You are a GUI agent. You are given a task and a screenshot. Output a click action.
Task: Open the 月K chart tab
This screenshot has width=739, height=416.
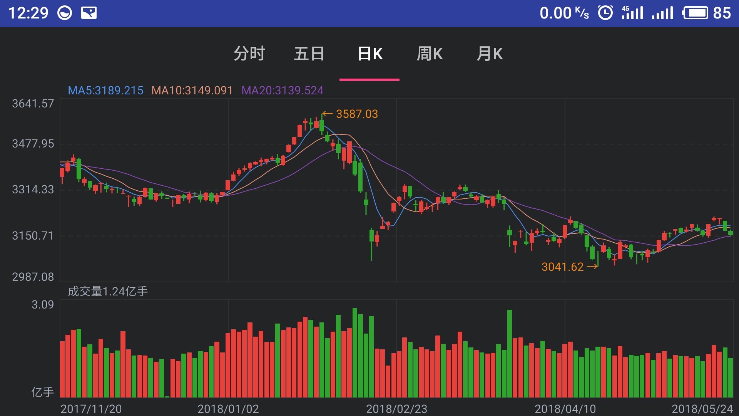click(x=490, y=54)
